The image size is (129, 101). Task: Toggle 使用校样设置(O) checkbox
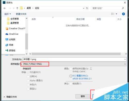(71, 69)
